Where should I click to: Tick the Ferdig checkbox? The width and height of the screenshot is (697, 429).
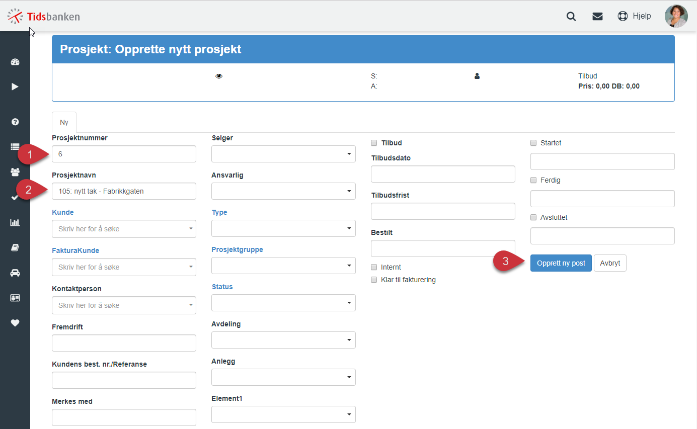pos(533,180)
